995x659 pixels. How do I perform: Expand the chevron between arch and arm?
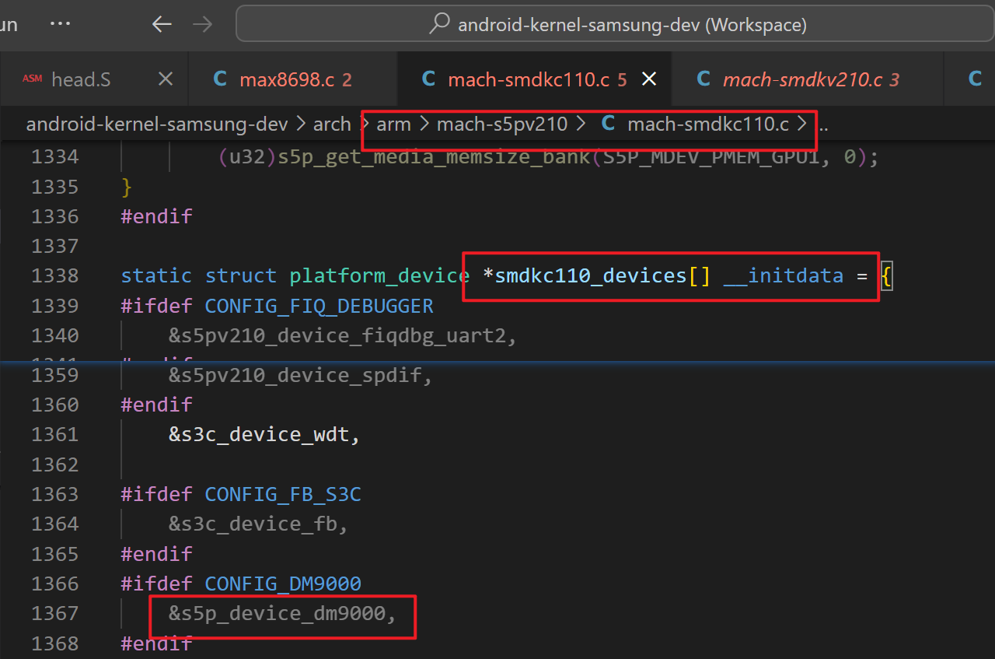click(x=365, y=124)
